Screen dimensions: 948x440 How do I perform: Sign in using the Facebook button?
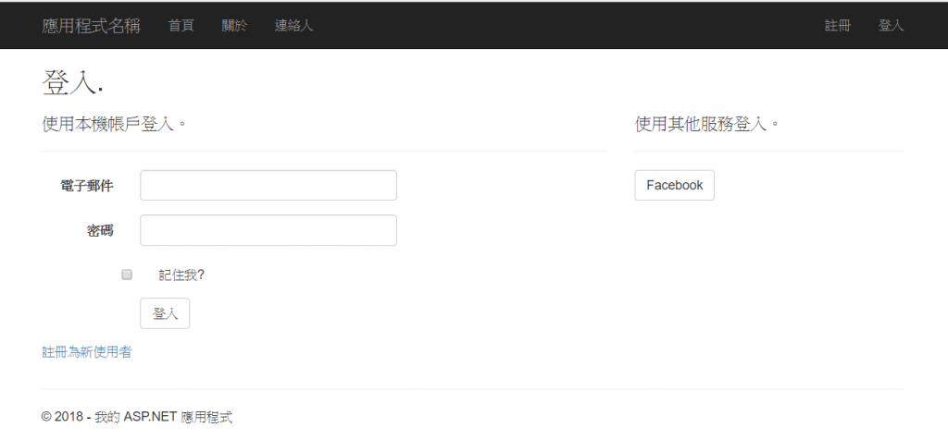(x=674, y=185)
